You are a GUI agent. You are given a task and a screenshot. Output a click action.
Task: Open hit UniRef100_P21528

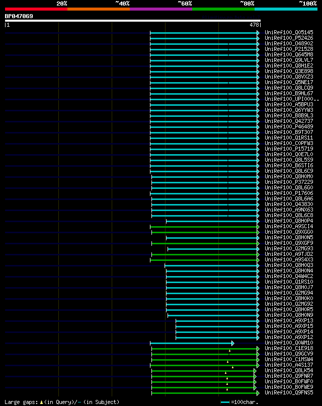(x=289, y=49)
